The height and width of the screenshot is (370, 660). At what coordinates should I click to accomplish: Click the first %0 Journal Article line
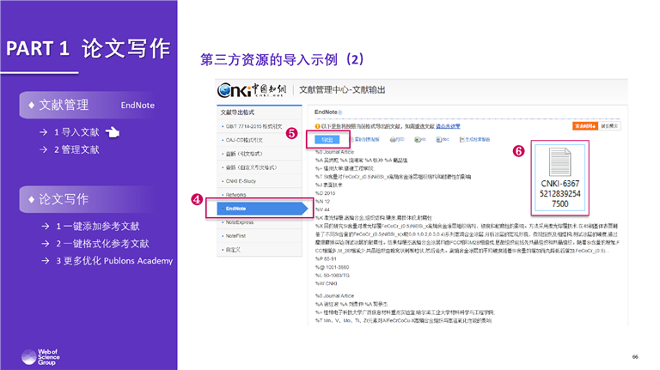pos(334,152)
